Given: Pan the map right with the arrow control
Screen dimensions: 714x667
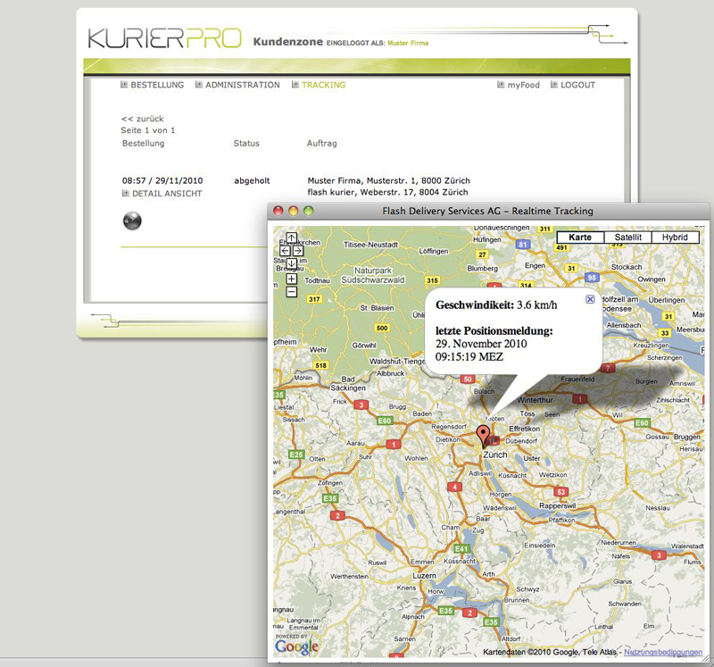Looking at the screenshot, I should (298, 251).
